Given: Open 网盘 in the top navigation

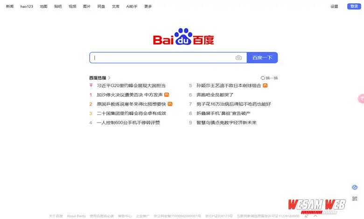Looking at the screenshot, I should coord(101,7).
